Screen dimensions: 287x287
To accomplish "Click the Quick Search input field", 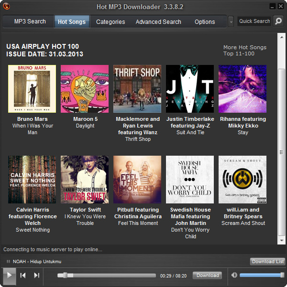I will (254, 21).
